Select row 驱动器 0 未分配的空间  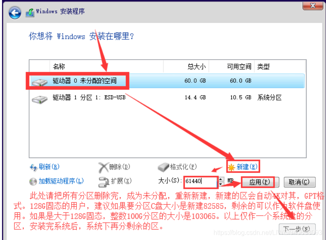(167, 81)
